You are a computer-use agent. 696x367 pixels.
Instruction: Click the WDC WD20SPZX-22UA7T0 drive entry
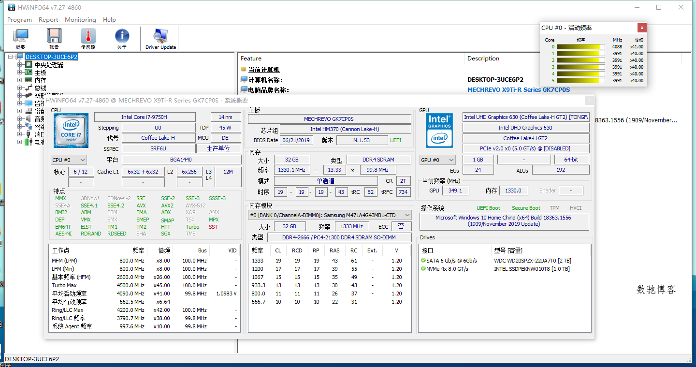pos(532,261)
